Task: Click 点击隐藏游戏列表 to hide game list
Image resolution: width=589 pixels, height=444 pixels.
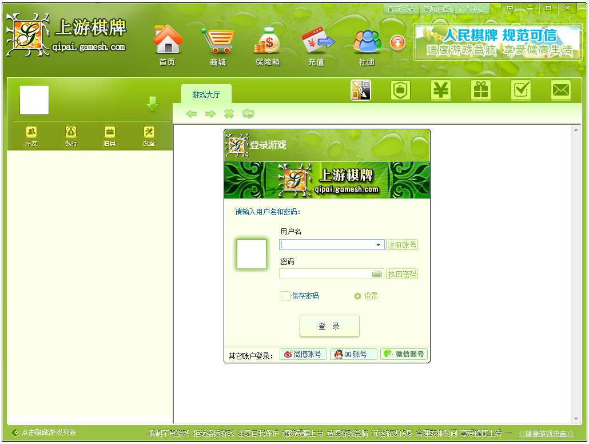Action: pyautogui.click(x=45, y=433)
